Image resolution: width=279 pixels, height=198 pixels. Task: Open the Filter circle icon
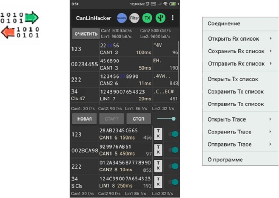click(134, 18)
